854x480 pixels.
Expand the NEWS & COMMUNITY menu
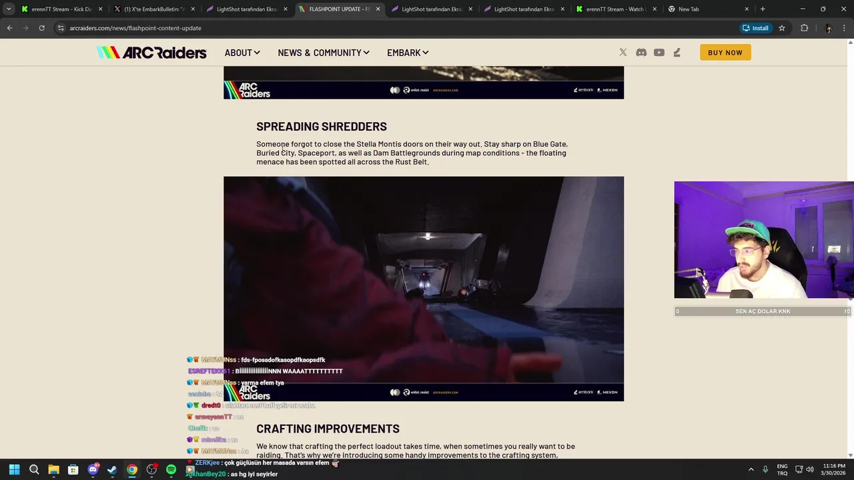324,53
